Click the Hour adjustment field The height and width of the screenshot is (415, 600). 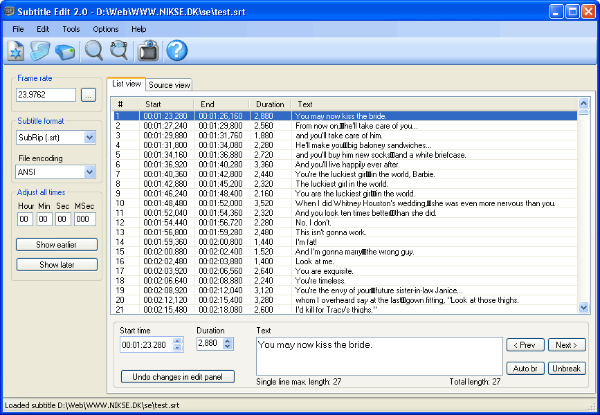click(x=25, y=219)
